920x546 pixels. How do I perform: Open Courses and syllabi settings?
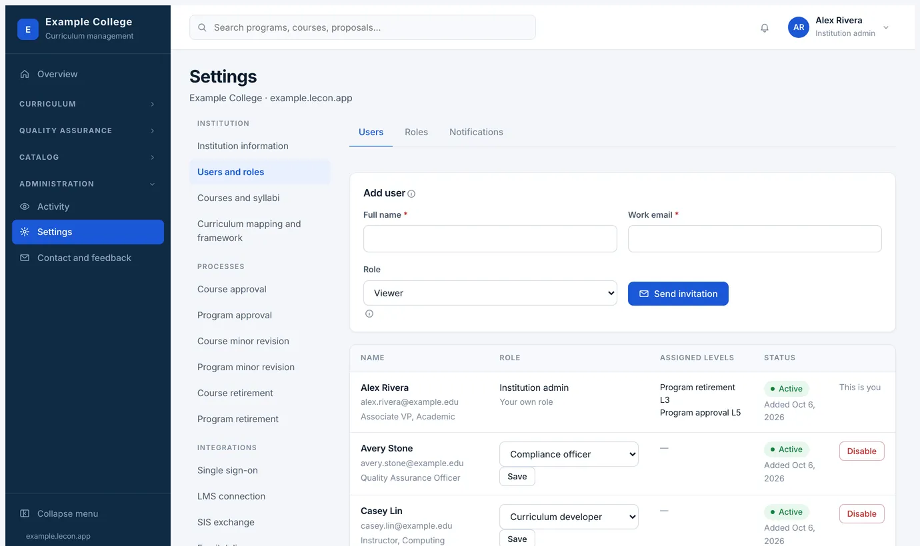coord(260,198)
